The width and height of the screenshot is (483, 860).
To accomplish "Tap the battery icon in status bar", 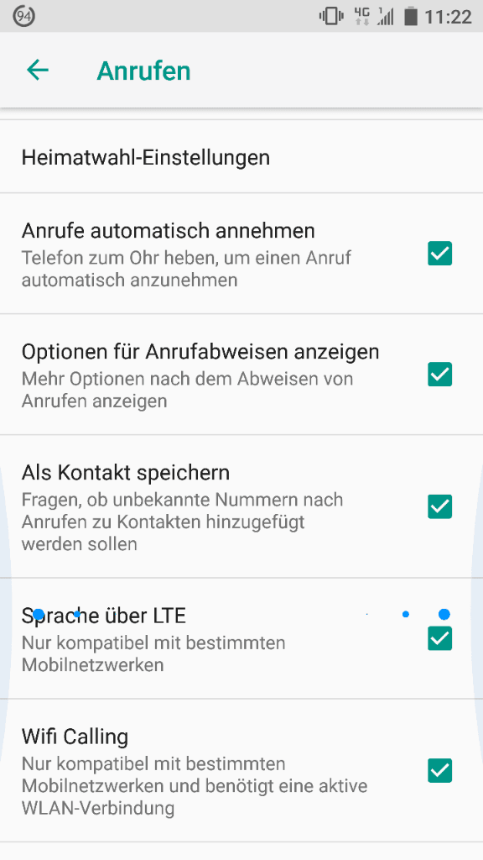I will point(411,17).
